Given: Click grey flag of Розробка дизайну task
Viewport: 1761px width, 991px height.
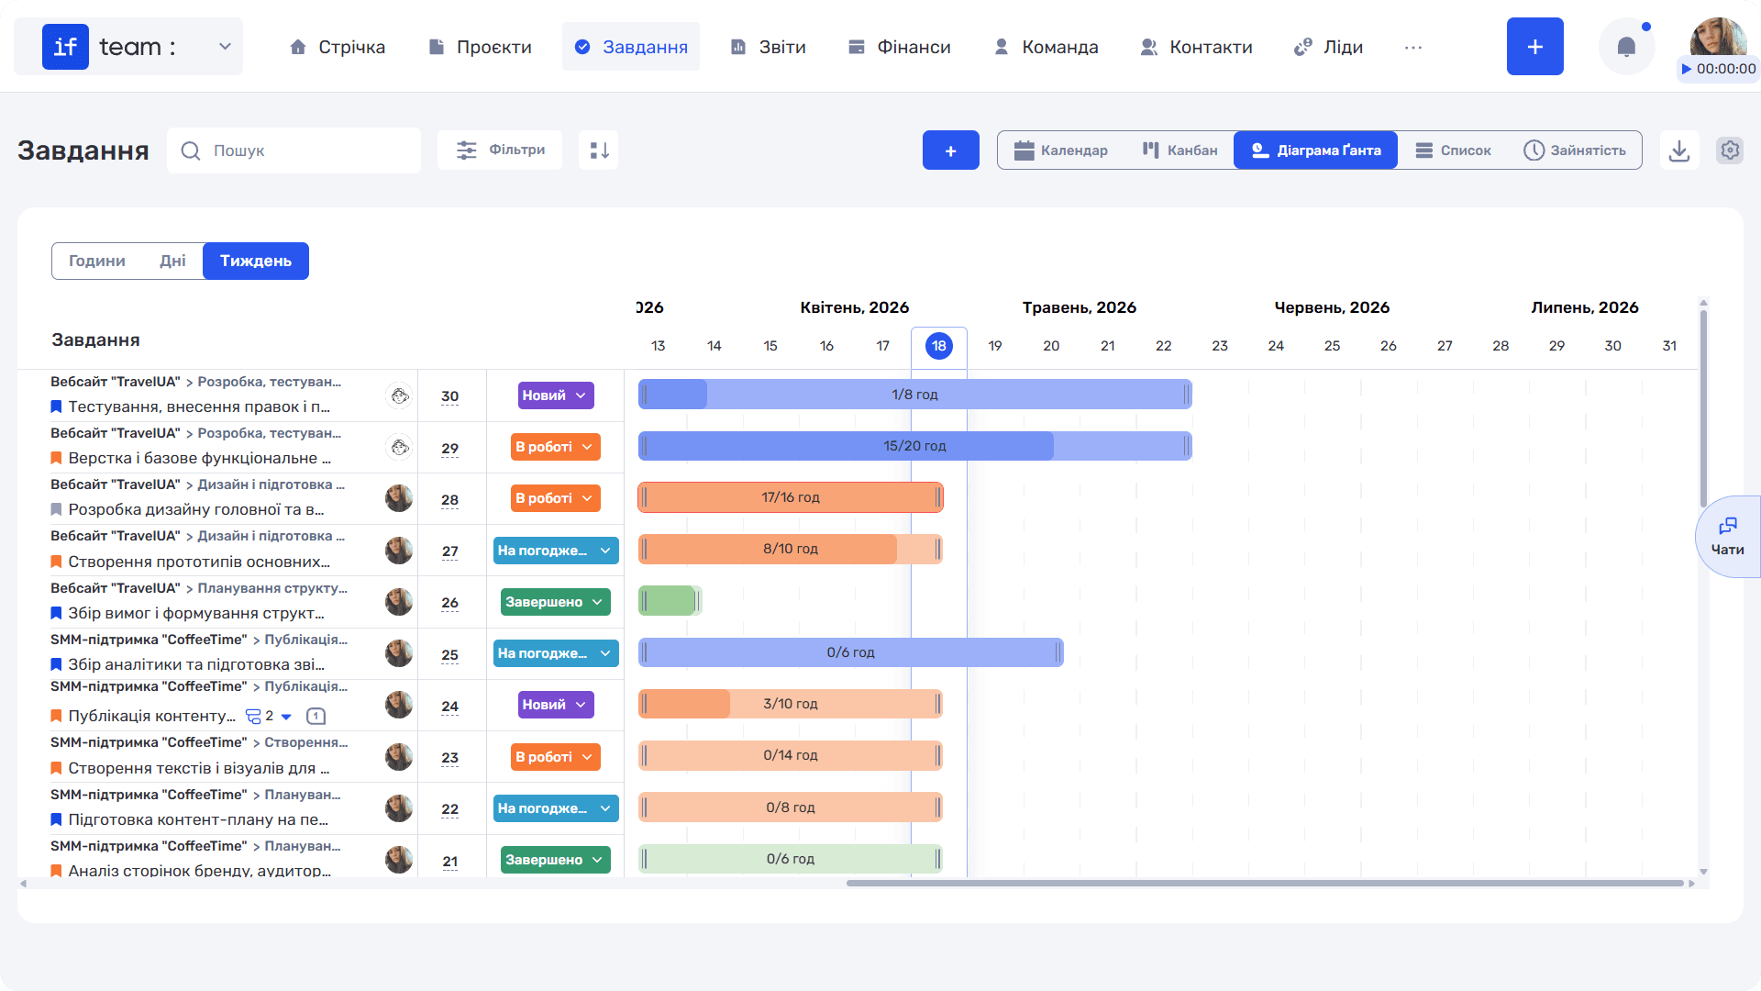Looking at the screenshot, I should 56,509.
